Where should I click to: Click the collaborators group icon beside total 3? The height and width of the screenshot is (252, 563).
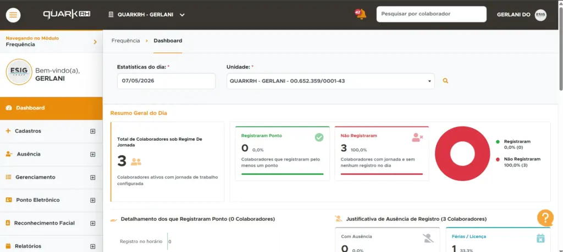(136, 162)
